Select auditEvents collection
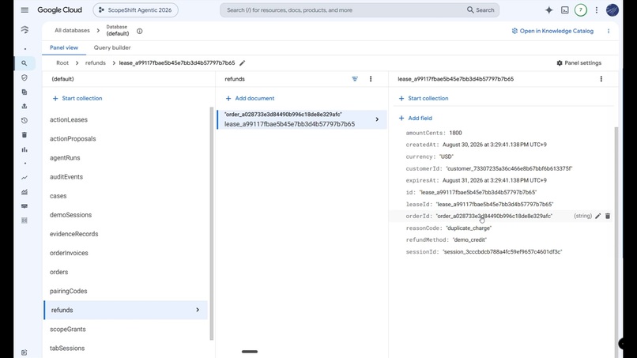Viewport: 637px width, 358px height. [66, 177]
